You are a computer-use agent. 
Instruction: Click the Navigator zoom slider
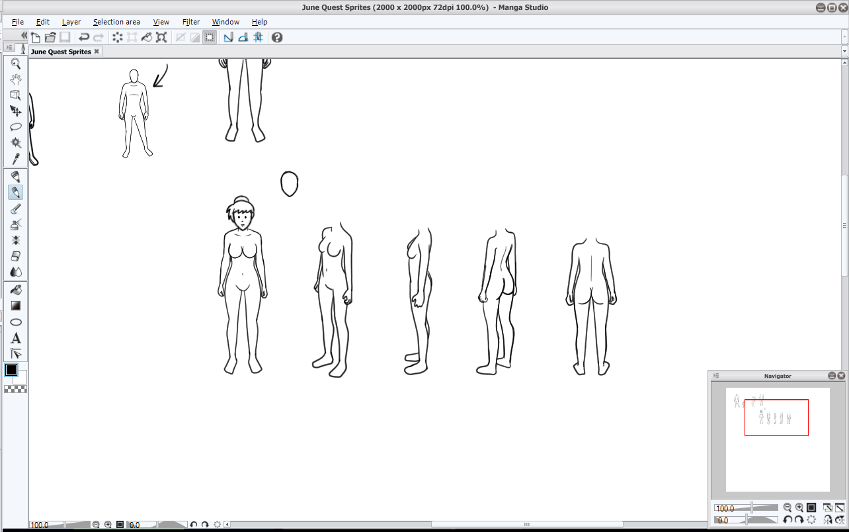(x=752, y=508)
